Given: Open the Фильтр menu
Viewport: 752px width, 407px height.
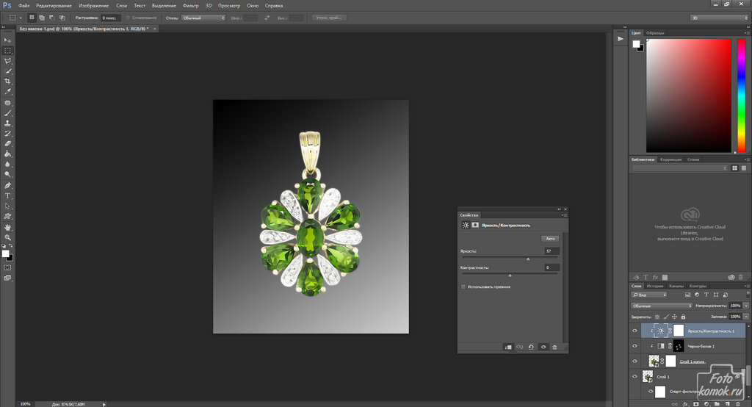Looking at the screenshot, I should coord(189,5).
